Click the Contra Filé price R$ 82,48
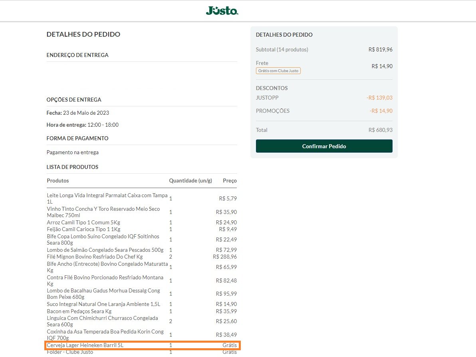Screen dimensions: 476x357 (226, 280)
